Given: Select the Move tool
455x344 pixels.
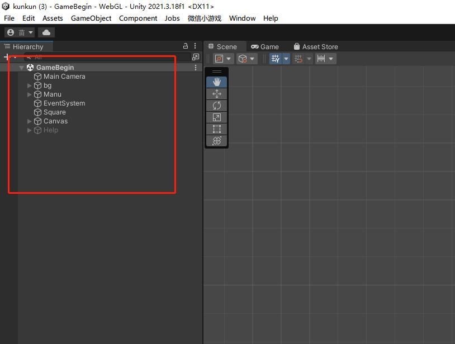Looking at the screenshot, I should click(x=217, y=93).
